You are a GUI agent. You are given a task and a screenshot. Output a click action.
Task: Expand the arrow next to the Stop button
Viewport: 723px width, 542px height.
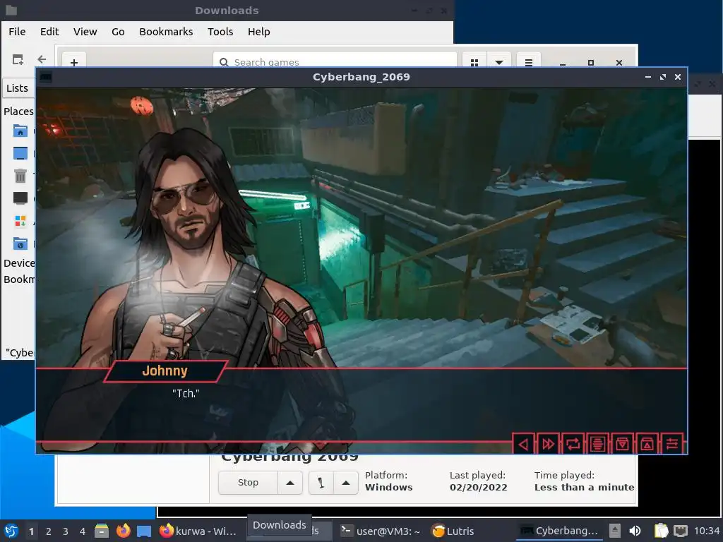pos(290,483)
